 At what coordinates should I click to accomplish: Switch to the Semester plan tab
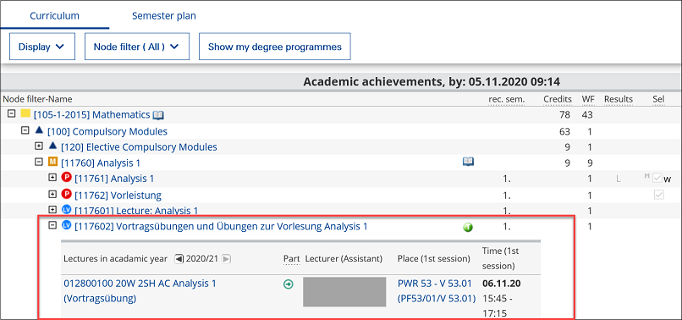164,16
